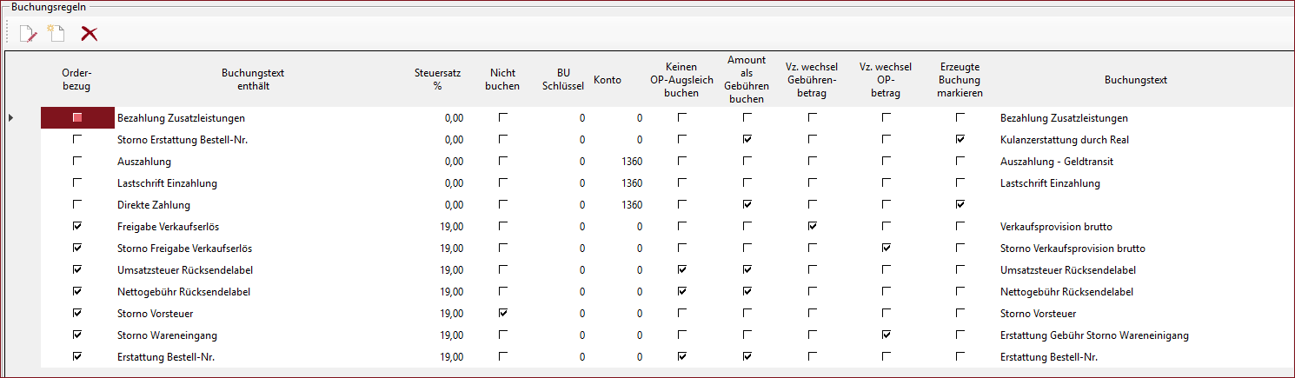Click Konto cell 1360 in Auszahlung row
This screenshot has width=1295, height=378.
tap(632, 162)
